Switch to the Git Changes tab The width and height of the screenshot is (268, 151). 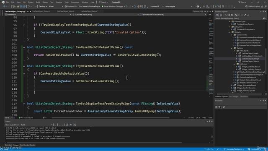pos(234,97)
